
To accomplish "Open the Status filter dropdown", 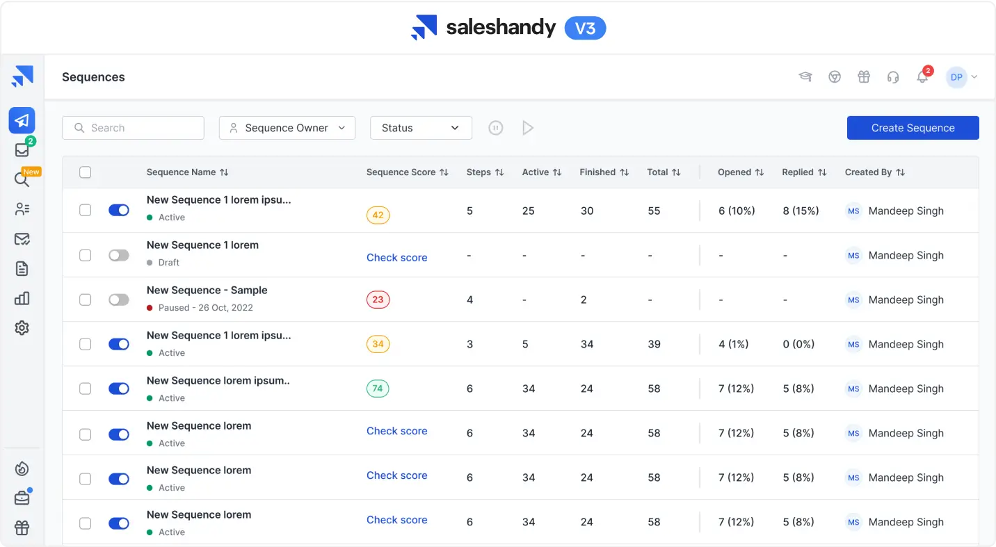I will tap(421, 128).
